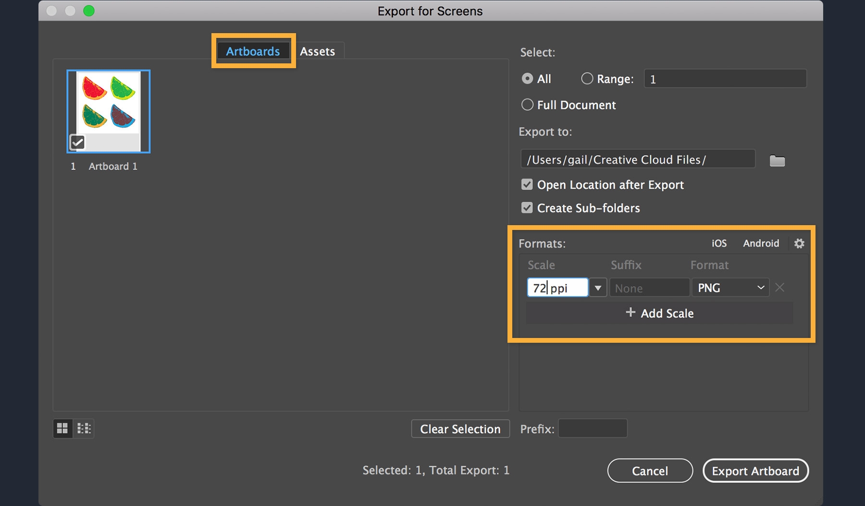This screenshot has height=506, width=865.
Task: Remove the PNG format row
Action: click(x=779, y=287)
